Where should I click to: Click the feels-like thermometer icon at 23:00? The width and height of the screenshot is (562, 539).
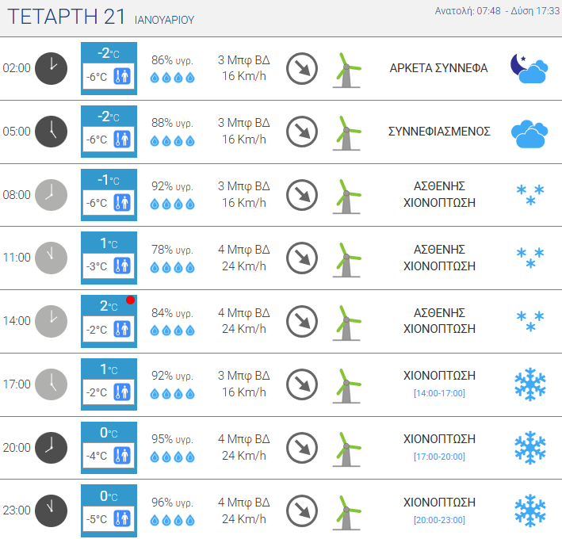[x=122, y=518]
